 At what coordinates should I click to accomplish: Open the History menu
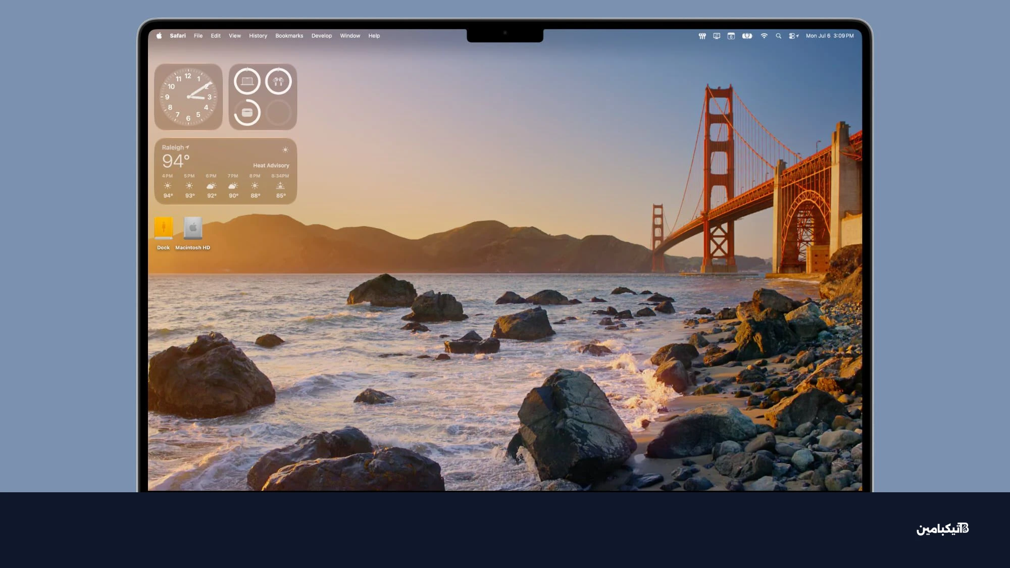[x=258, y=36]
